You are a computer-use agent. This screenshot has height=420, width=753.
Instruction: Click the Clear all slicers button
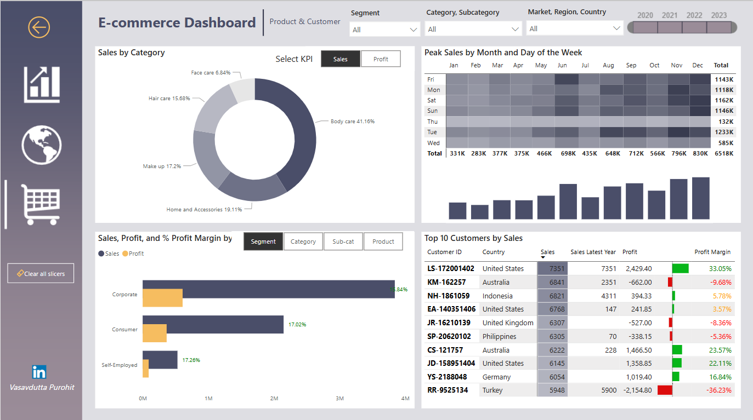pos(41,273)
